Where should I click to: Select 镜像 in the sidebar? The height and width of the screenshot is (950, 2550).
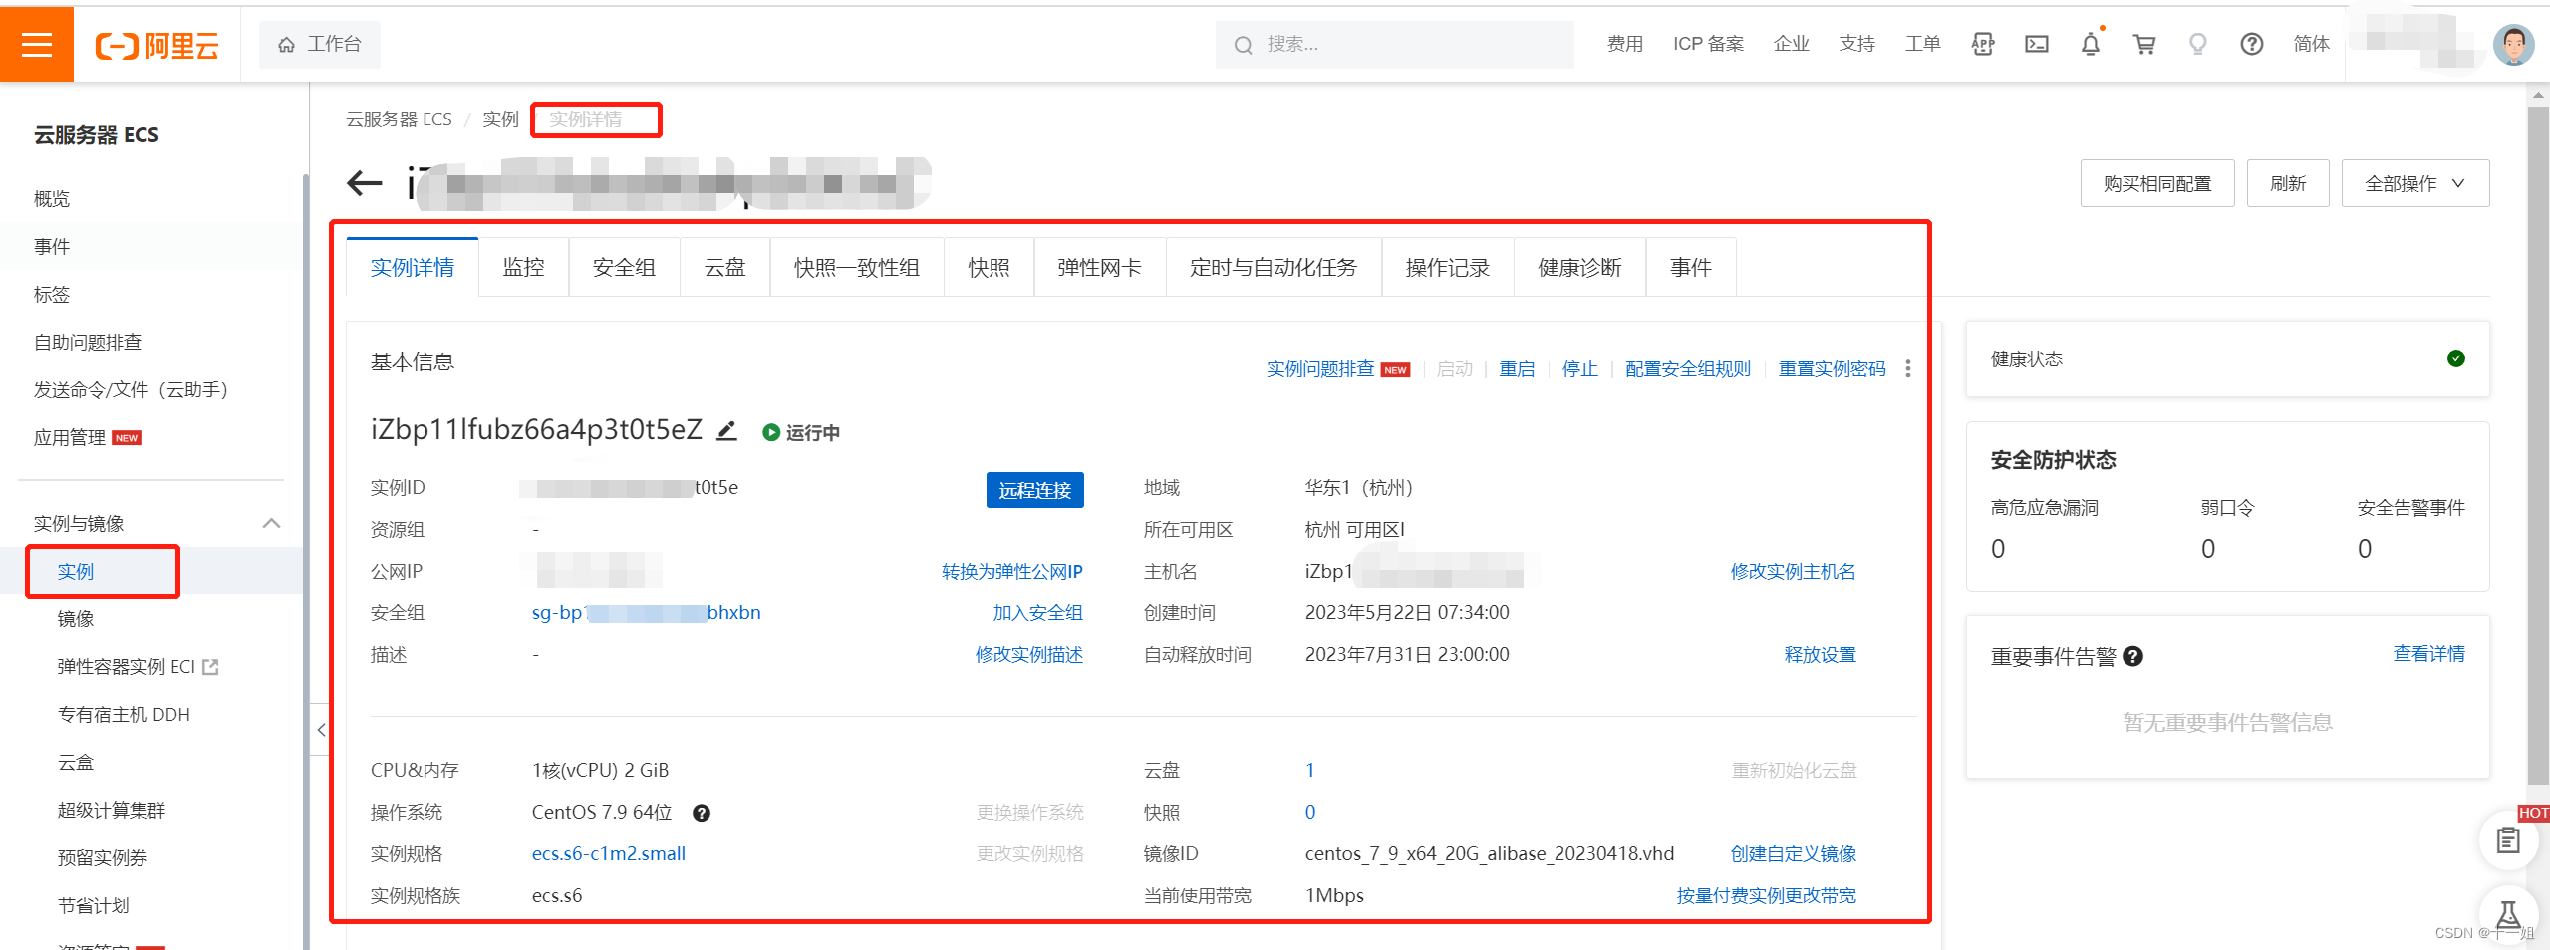click(x=76, y=619)
